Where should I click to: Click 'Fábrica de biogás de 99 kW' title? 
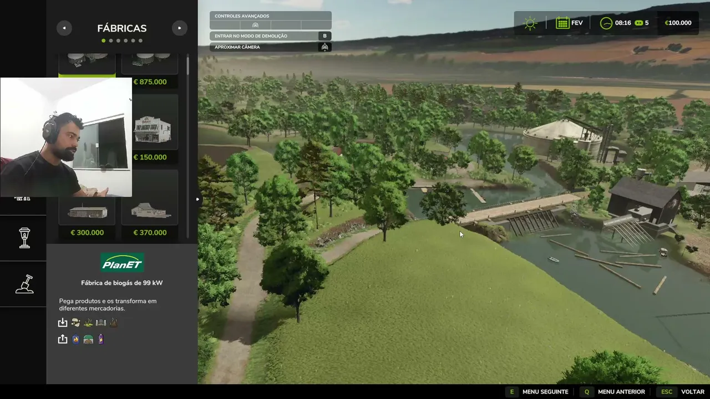(x=122, y=283)
